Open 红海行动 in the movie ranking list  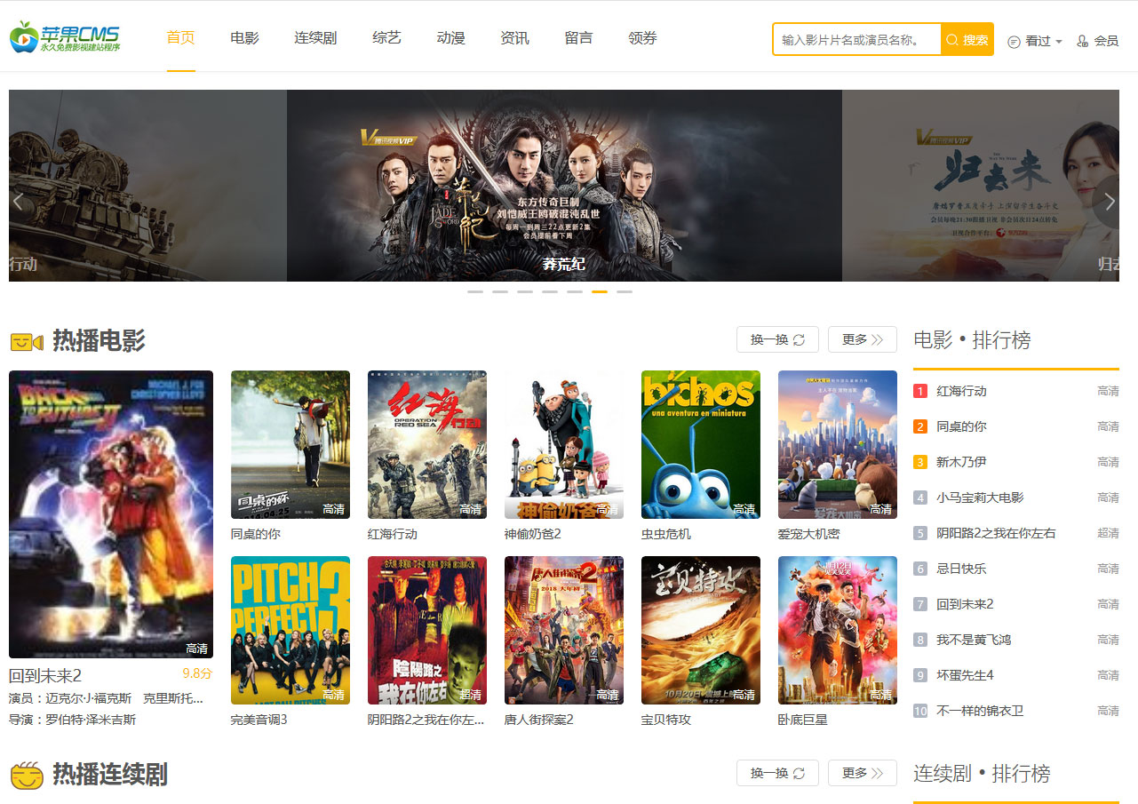point(961,391)
